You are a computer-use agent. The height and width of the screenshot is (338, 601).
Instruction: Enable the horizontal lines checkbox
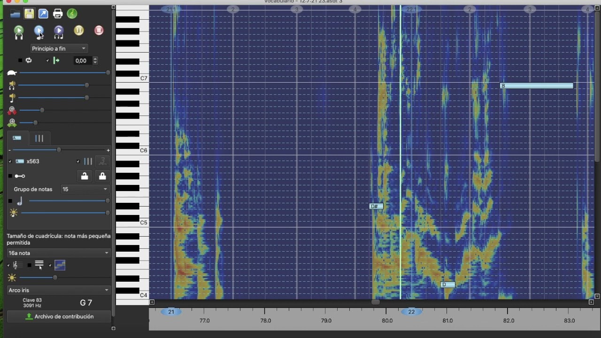(x=29, y=265)
